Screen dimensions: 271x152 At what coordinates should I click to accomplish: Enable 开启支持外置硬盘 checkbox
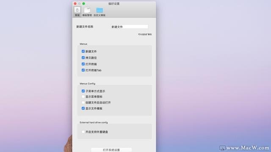point(83,132)
